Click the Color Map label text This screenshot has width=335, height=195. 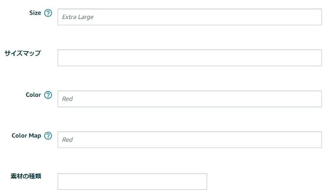pos(26,136)
